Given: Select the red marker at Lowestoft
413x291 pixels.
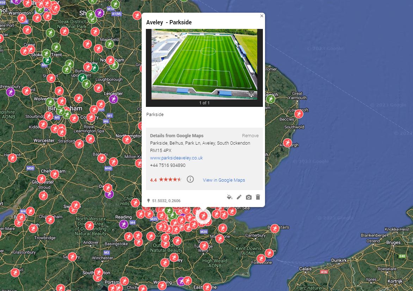Looking at the screenshot, I should (299, 114).
